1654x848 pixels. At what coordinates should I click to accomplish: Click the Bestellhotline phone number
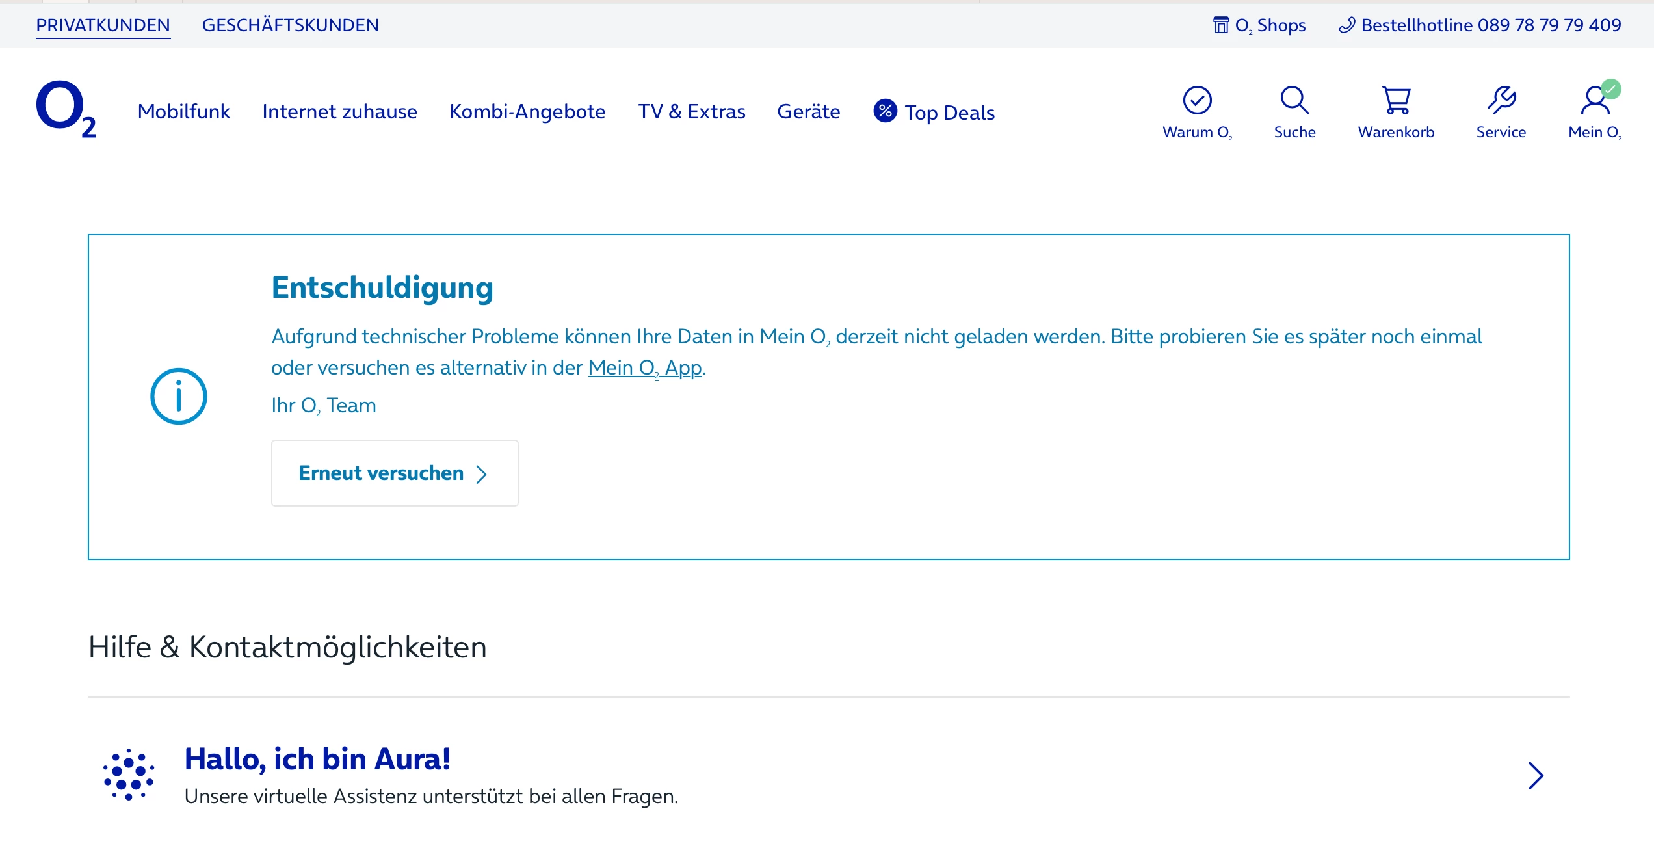[1490, 25]
